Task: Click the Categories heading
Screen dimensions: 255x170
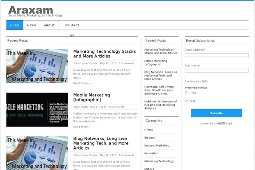Action: coord(154,121)
